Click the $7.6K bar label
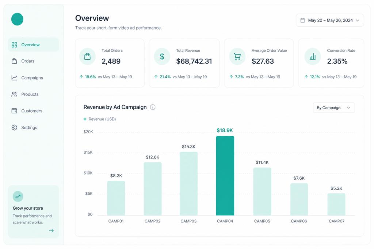Screen dimensions: 374x249 [299, 178]
